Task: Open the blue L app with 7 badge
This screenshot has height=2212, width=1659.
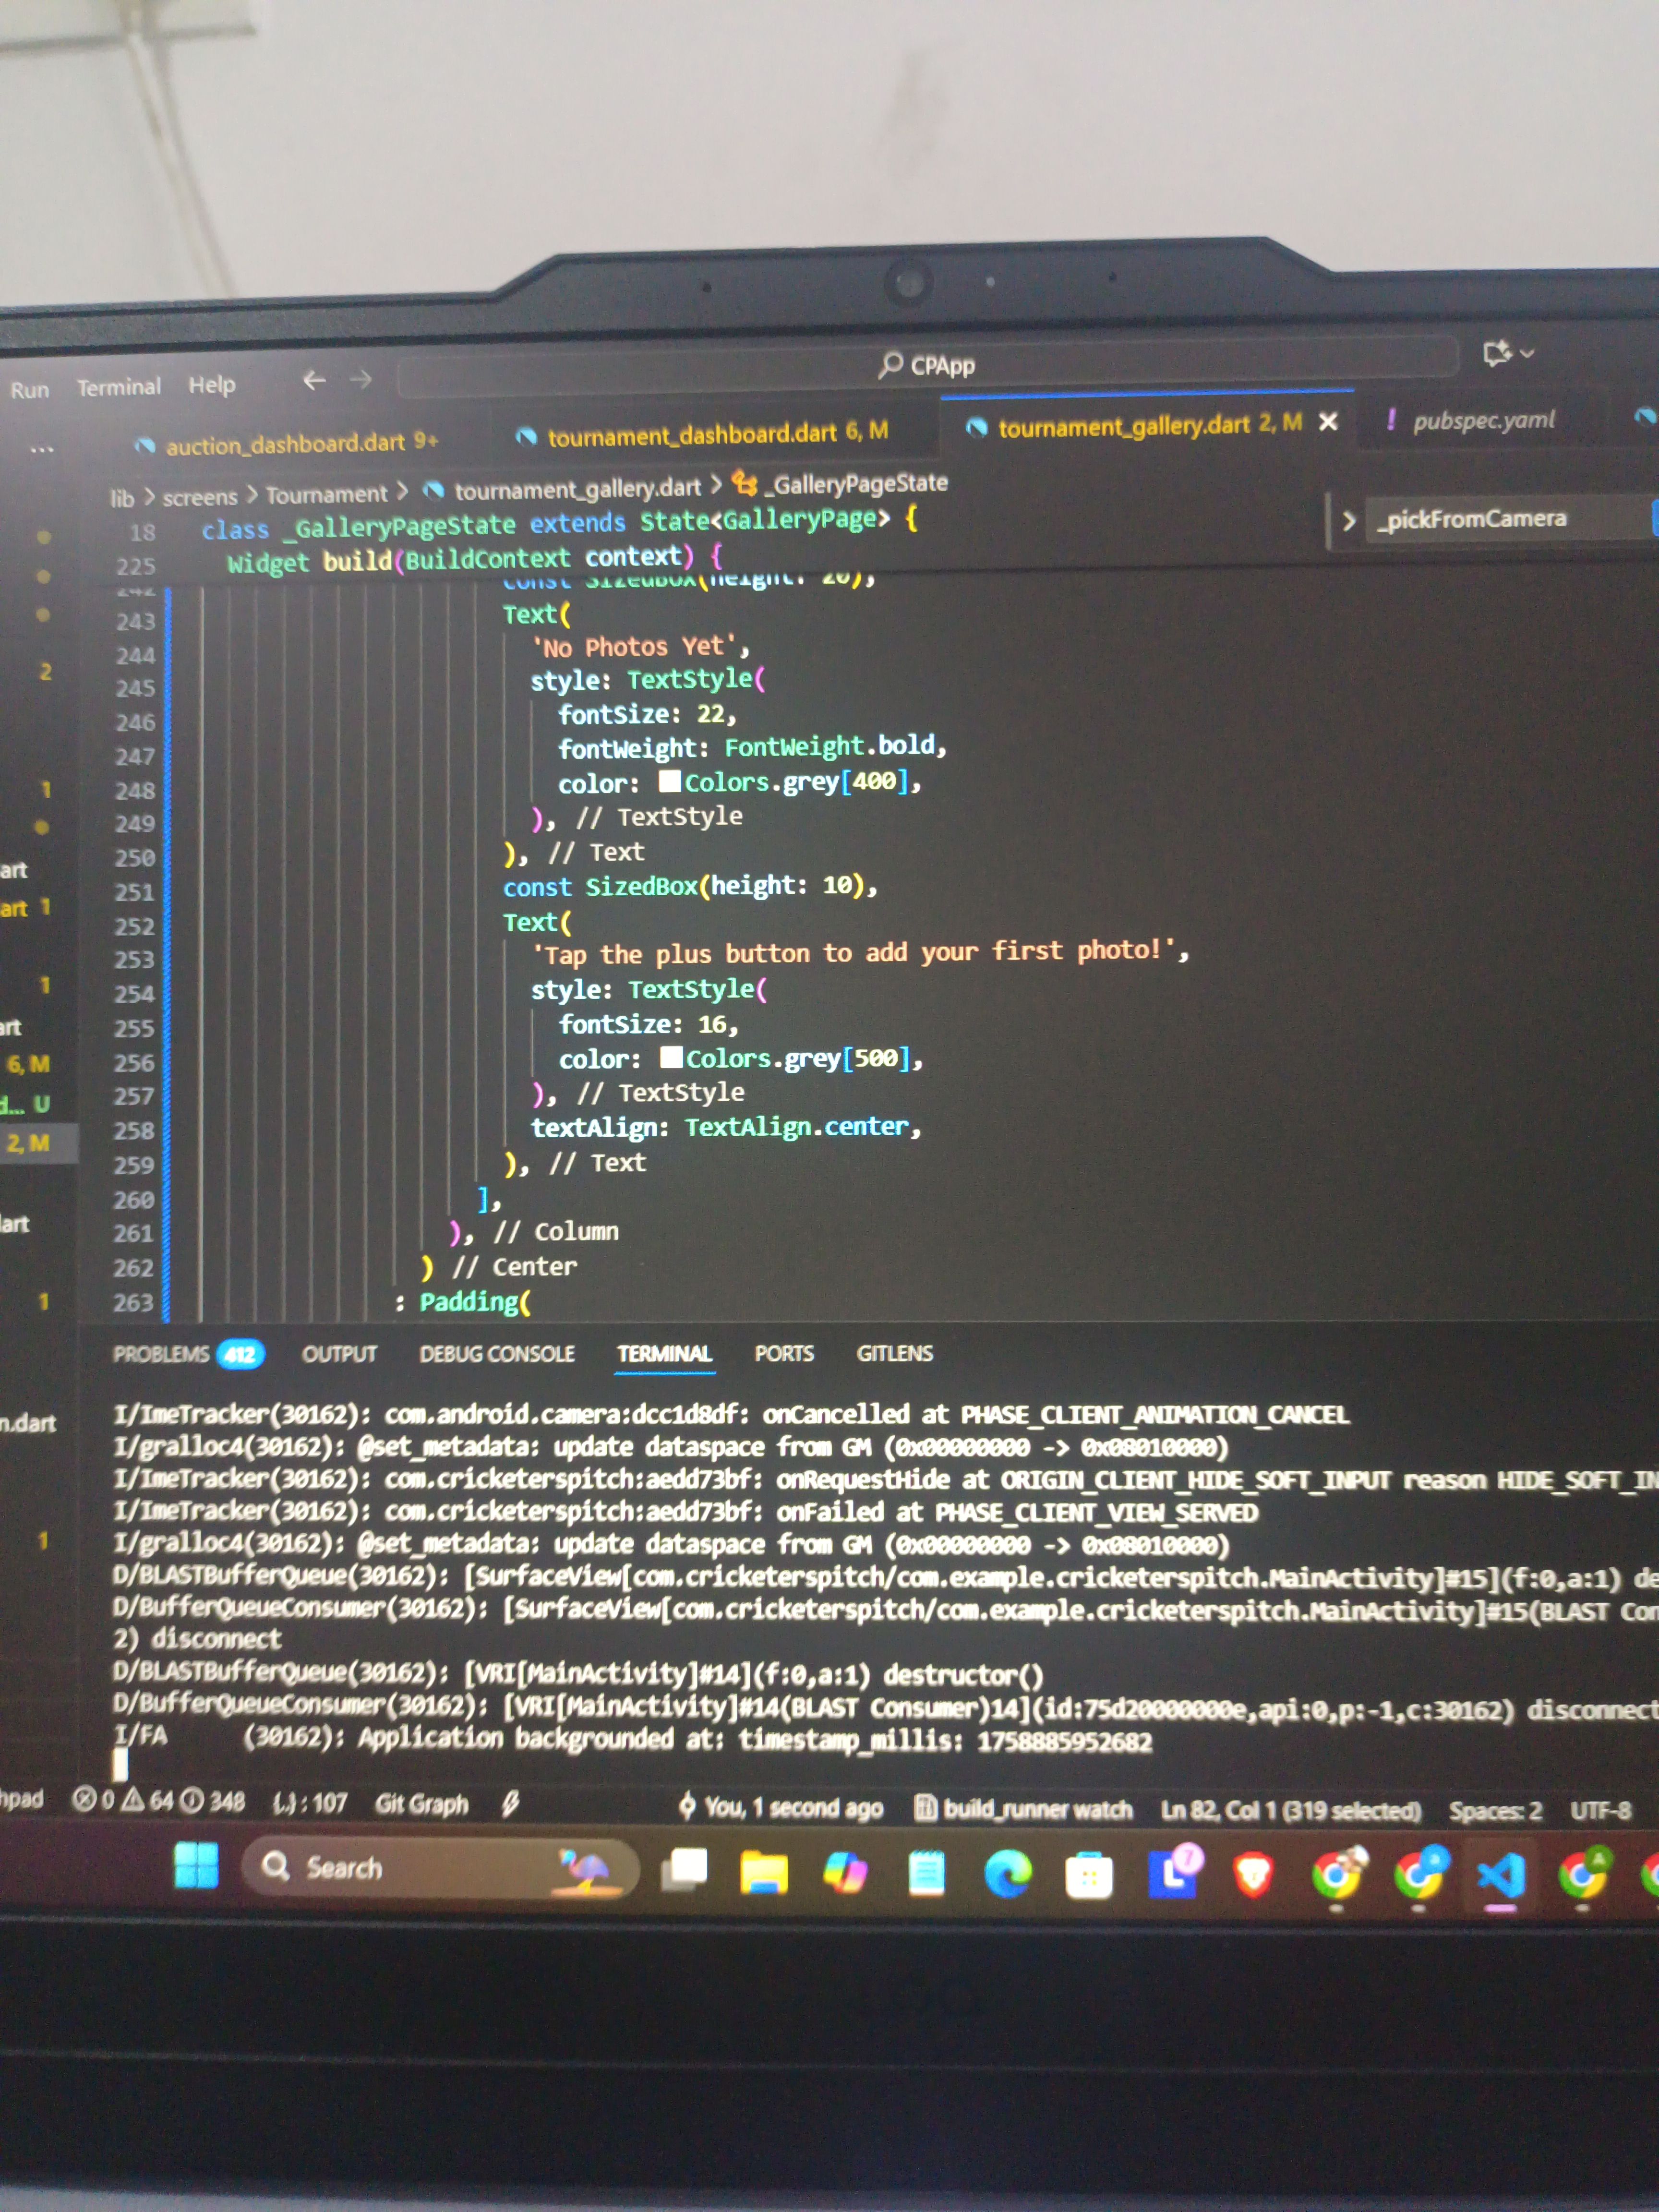Action: pos(1174,1872)
